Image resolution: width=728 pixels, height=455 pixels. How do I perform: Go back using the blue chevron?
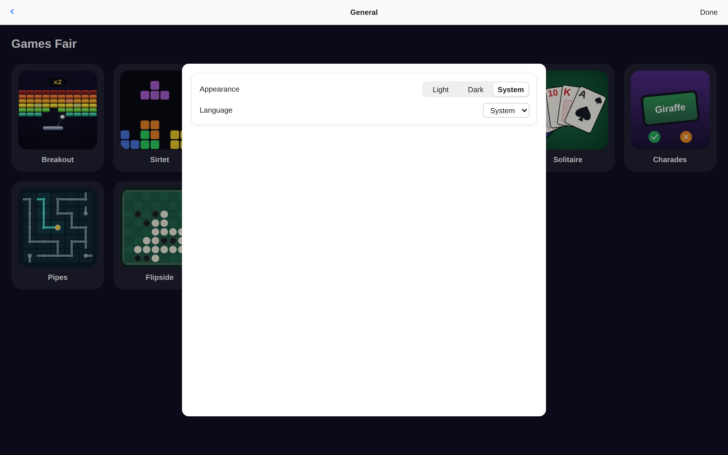(x=12, y=12)
